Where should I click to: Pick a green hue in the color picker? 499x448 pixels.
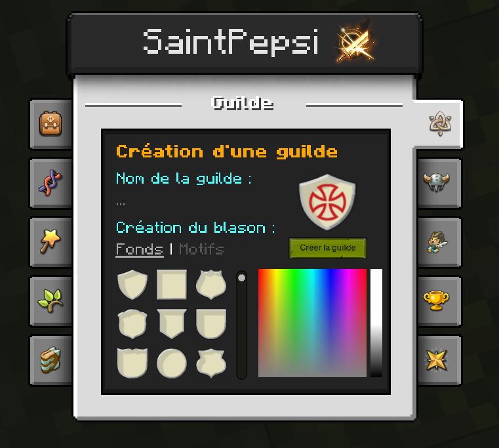tap(294, 287)
